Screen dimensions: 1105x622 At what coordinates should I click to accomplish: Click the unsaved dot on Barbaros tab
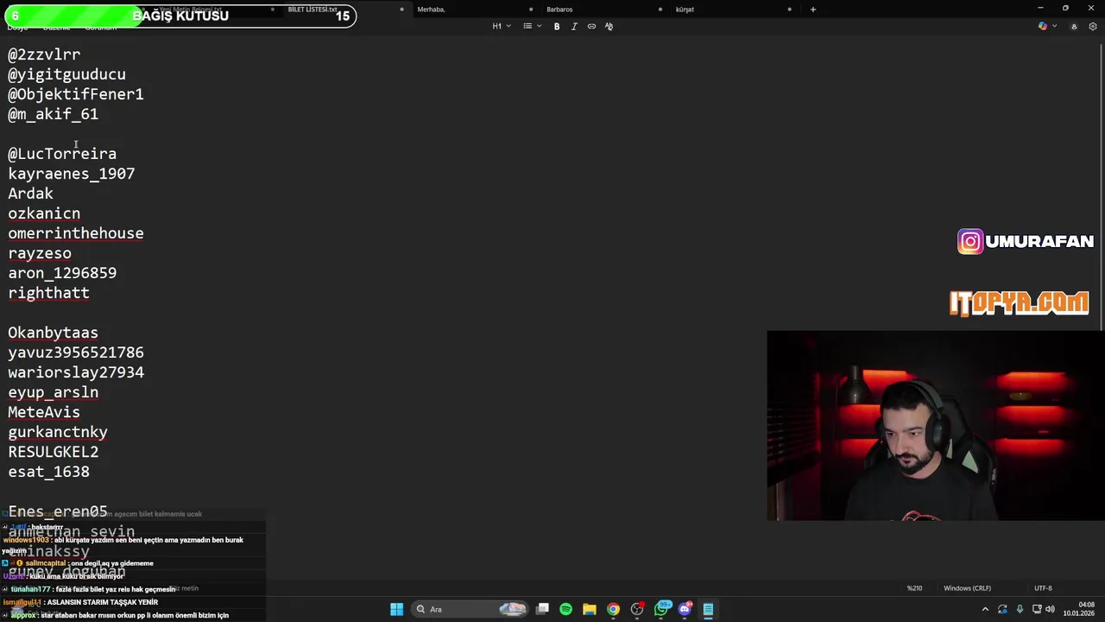[x=660, y=10]
